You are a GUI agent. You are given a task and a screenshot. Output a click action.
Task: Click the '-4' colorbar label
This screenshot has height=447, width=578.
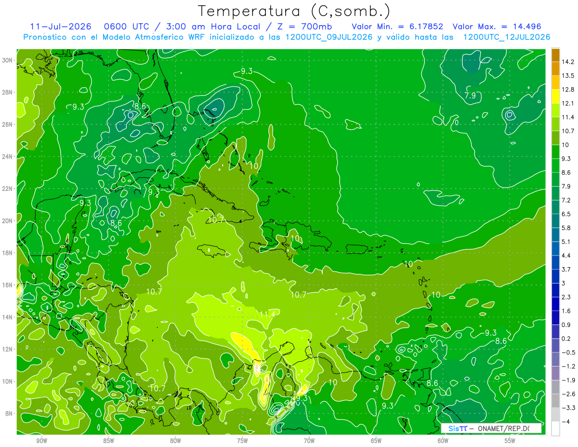coord(565,421)
